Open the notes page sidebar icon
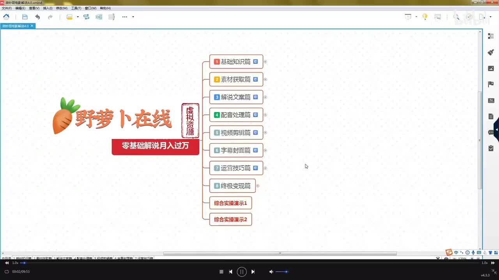Image resolution: width=499 pixels, height=280 pixels. click(491, 116)
